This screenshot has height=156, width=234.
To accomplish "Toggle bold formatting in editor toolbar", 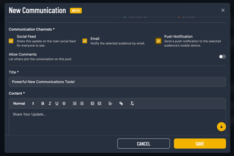I will point(43,103).
